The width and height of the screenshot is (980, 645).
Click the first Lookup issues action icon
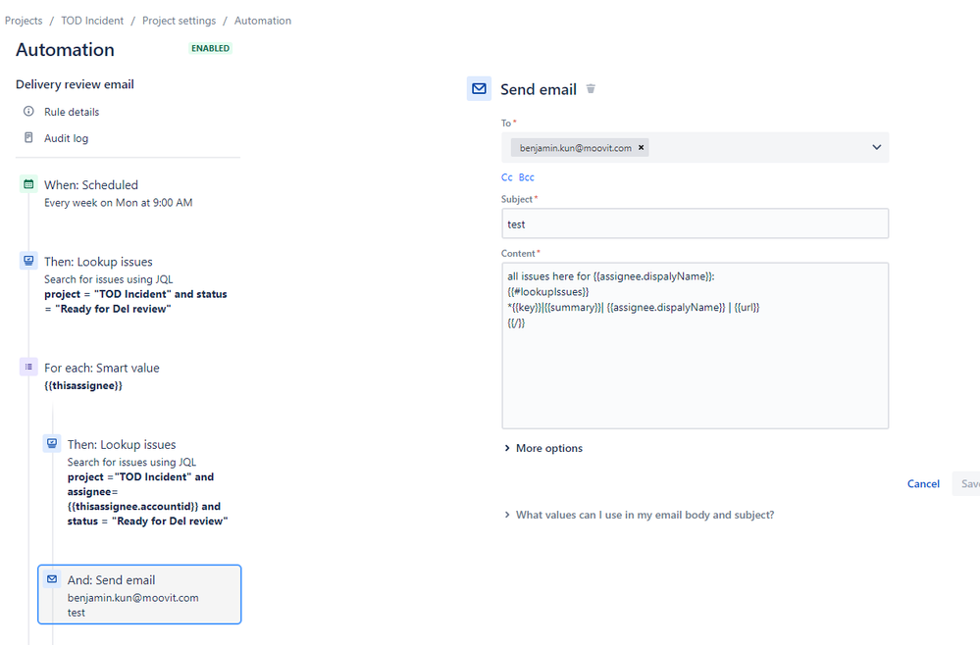28,261
